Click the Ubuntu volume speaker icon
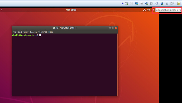Image resolution: width=182 pixels, height=103 pixels. 149,10
